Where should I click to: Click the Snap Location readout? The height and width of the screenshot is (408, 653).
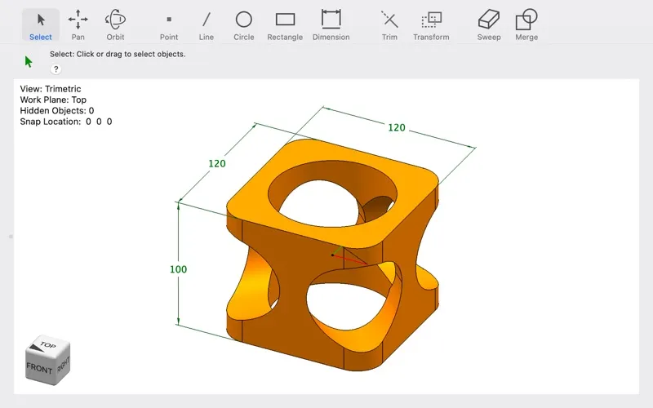pos(66,122)
